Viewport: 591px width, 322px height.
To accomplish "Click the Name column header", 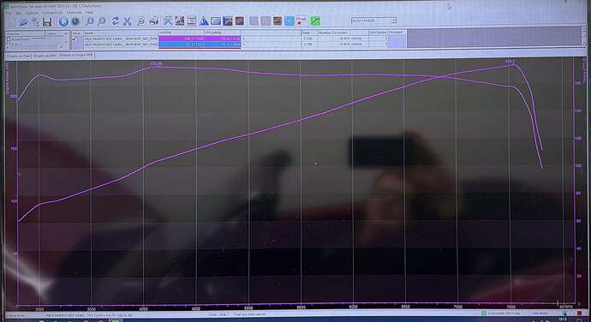I will coord(121,33).
